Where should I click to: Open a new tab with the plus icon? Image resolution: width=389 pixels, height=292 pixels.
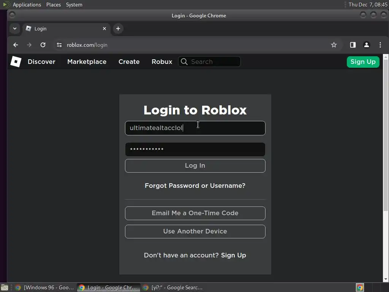click(118, 29)
